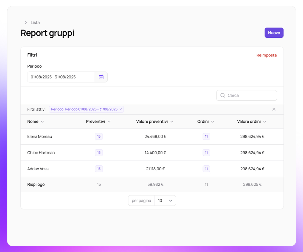Open Adrian Voss's preventivi badge
Screen dimensions: 303x252
point(99,169)
